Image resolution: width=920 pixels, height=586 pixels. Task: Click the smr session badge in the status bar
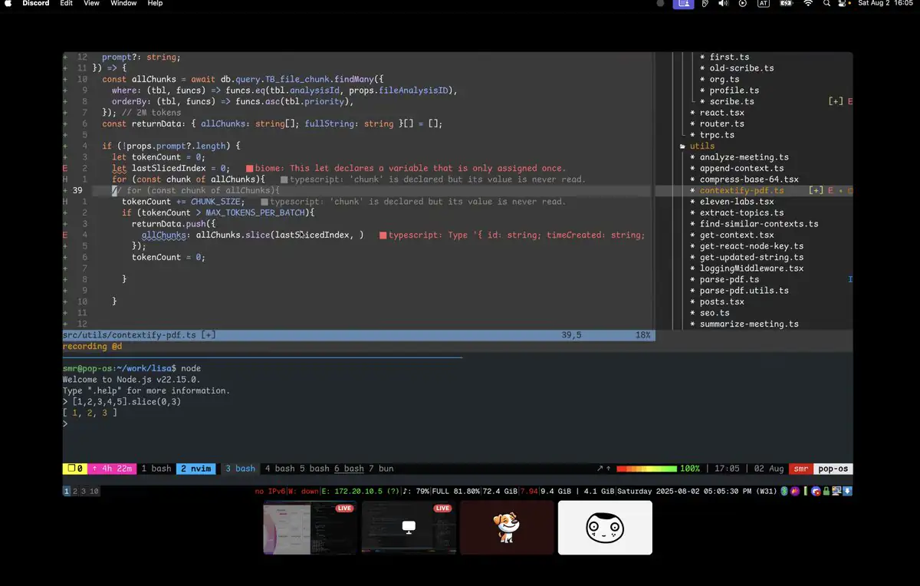tap(800, 468)
